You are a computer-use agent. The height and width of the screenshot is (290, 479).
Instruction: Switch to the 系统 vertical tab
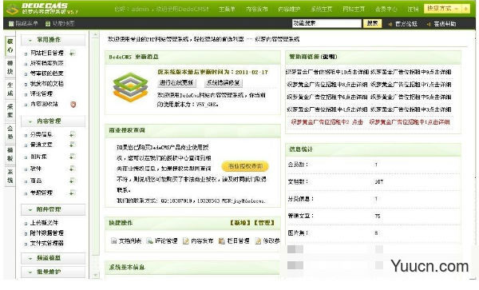pos(10,176)
